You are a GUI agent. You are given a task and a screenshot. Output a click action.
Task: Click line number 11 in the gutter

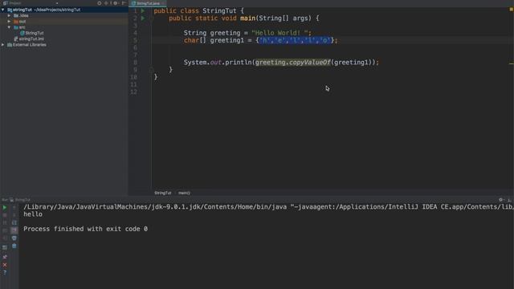tap(134, 84)
